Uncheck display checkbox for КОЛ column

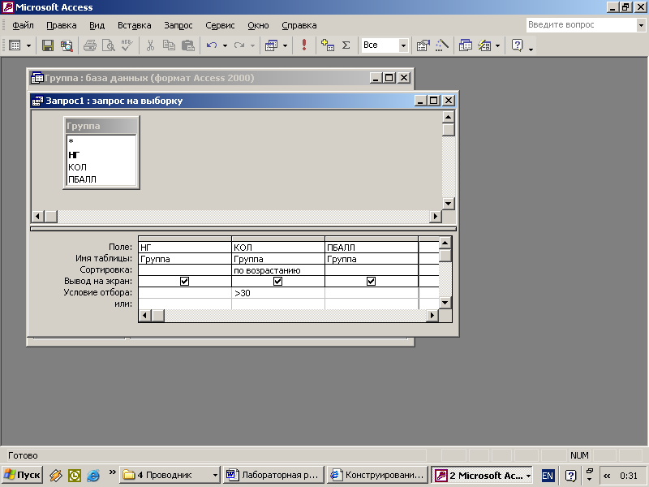click(277, 282)
